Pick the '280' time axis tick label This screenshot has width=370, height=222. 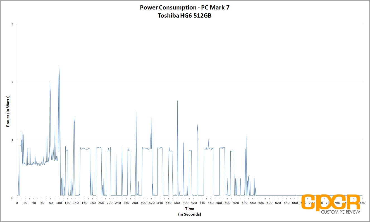[x=135, y=203]
